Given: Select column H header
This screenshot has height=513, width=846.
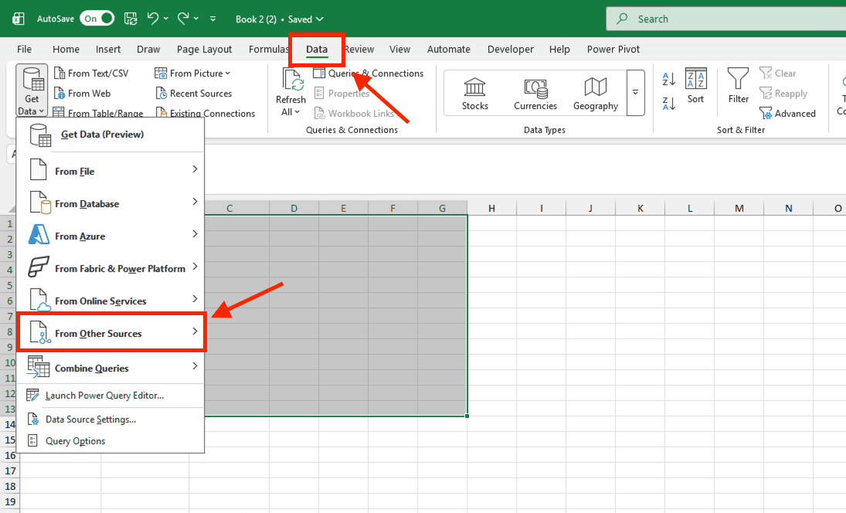Looking at the screenshot, I should click(x=491, y=209).
